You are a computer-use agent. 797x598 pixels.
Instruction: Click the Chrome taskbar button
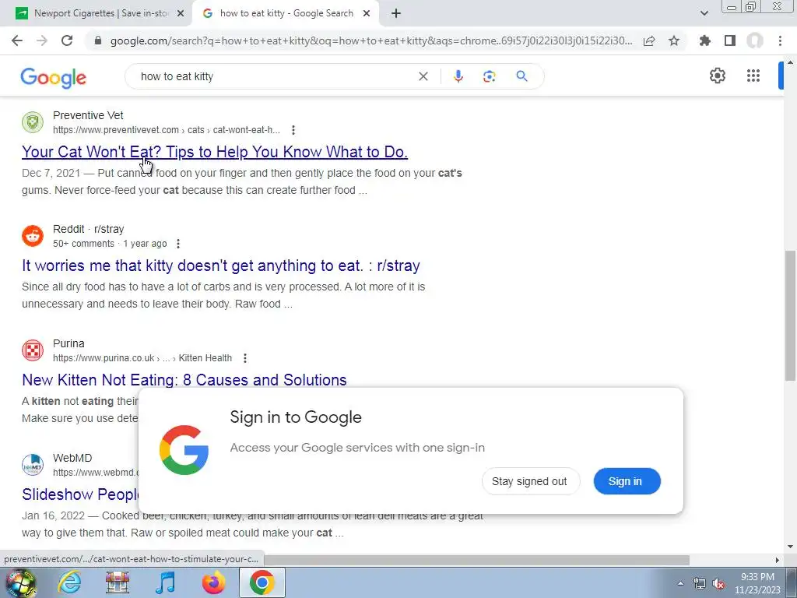[262, 582]
